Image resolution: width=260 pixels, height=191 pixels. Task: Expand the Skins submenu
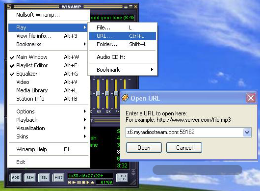pos(48,136)
